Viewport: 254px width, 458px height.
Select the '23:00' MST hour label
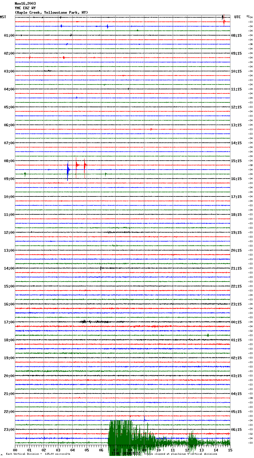9,430
